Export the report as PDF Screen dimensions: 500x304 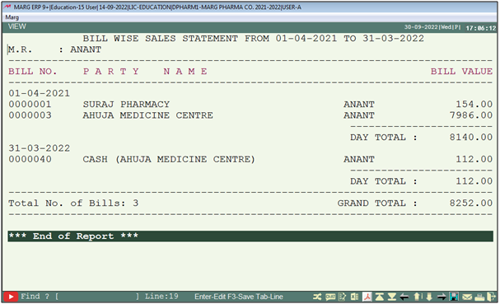tap(367, 297)
